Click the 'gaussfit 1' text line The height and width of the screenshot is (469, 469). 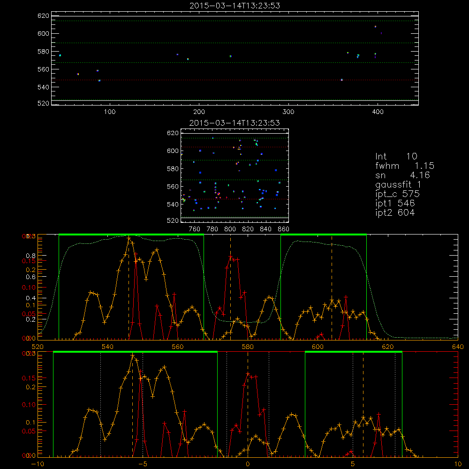(x=398, y=184)
